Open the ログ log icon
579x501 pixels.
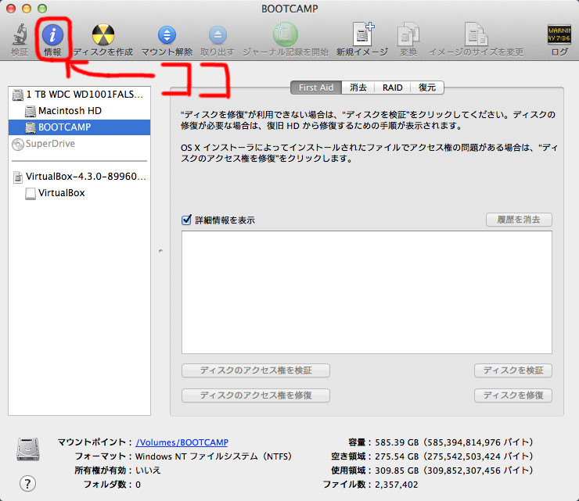click(x=559, y=34)
